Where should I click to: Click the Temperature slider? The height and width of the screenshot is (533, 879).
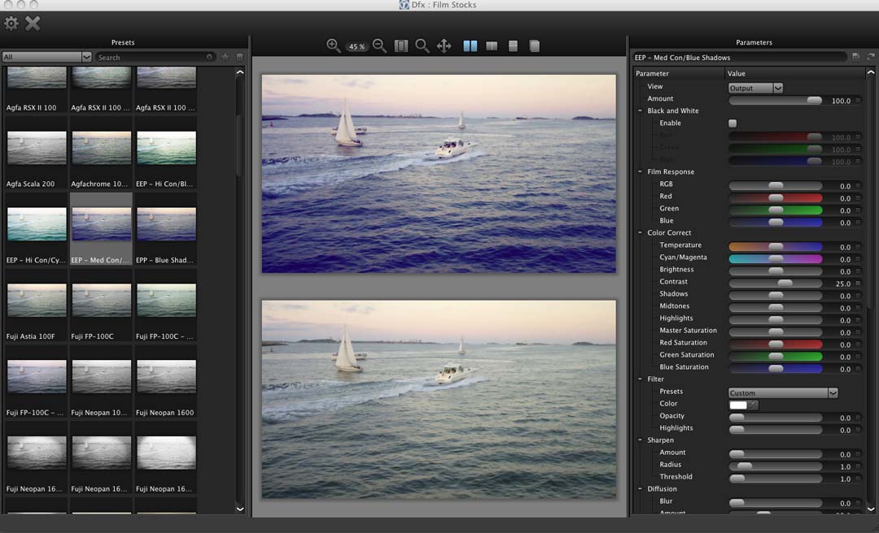[x=776, y=247]
